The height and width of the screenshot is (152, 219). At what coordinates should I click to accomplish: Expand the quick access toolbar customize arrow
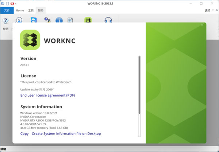[x=16, y=4]
